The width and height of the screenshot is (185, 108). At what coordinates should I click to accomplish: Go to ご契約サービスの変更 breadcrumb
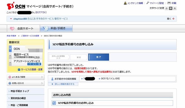coord(30,36)
